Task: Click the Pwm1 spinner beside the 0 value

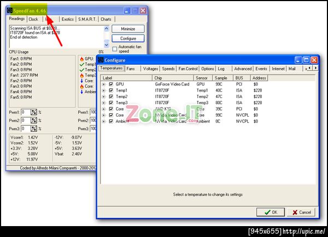Action: 34,112
